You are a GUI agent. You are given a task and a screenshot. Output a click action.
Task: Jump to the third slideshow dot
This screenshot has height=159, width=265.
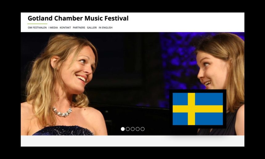[133, 129]
